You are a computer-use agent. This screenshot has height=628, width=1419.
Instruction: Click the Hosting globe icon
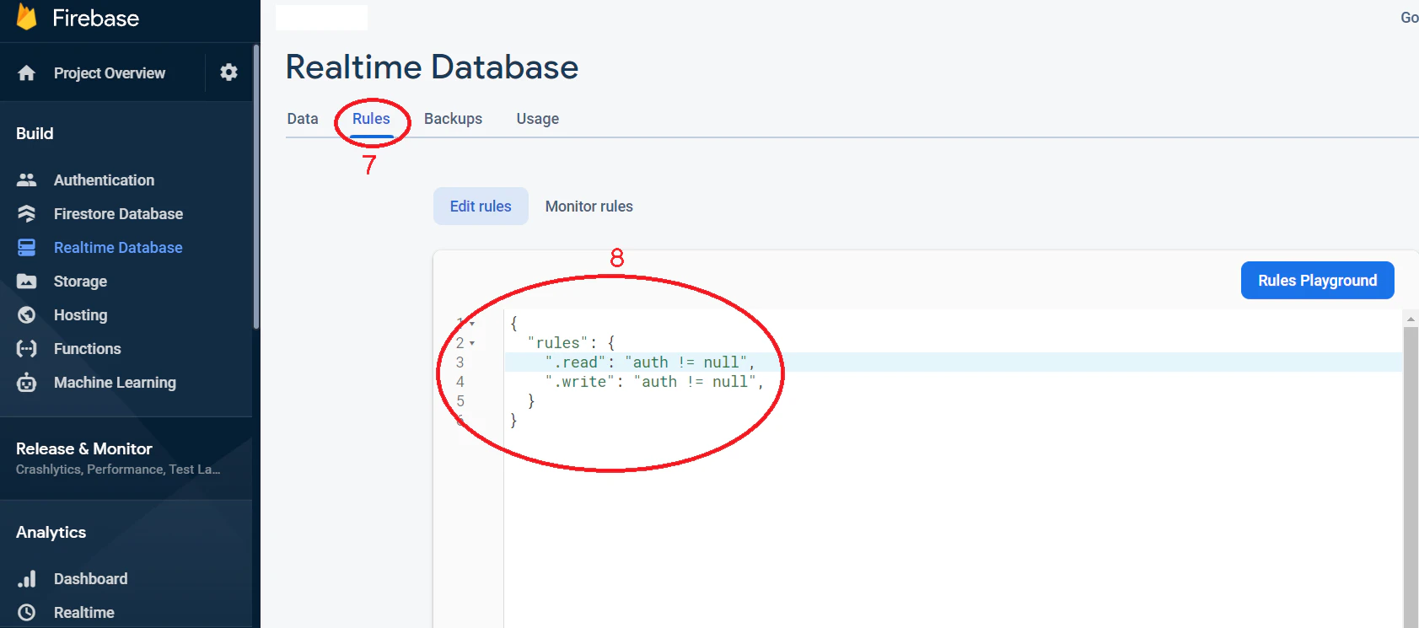pyautogui.click(x=27, y=314)
